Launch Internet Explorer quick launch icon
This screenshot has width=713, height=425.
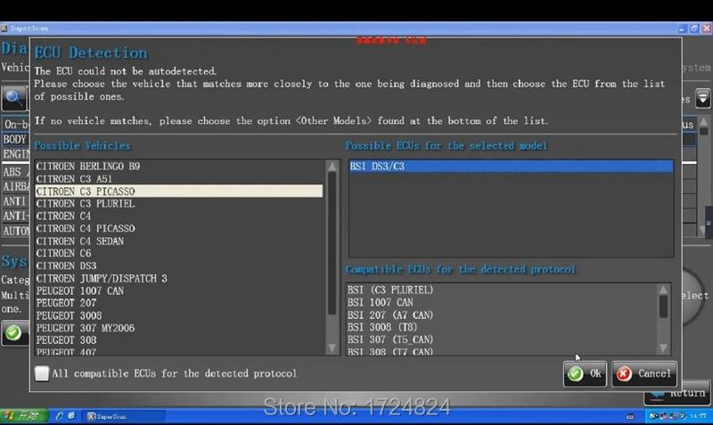[x=59, y=416]
